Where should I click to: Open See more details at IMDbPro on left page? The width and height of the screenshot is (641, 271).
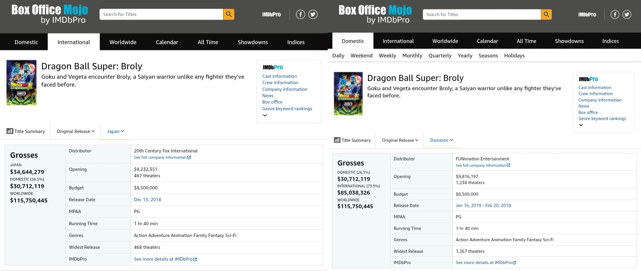pyautogui.click(x=165, y=259)
